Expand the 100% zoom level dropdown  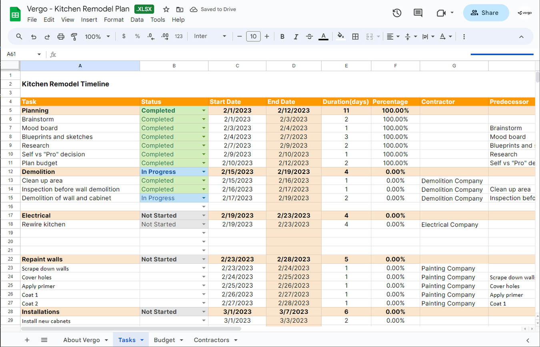tap(97, 36)
